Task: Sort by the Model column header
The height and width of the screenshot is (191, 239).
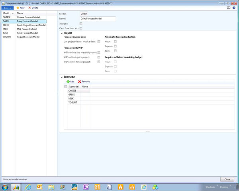Action: point(8,13)
